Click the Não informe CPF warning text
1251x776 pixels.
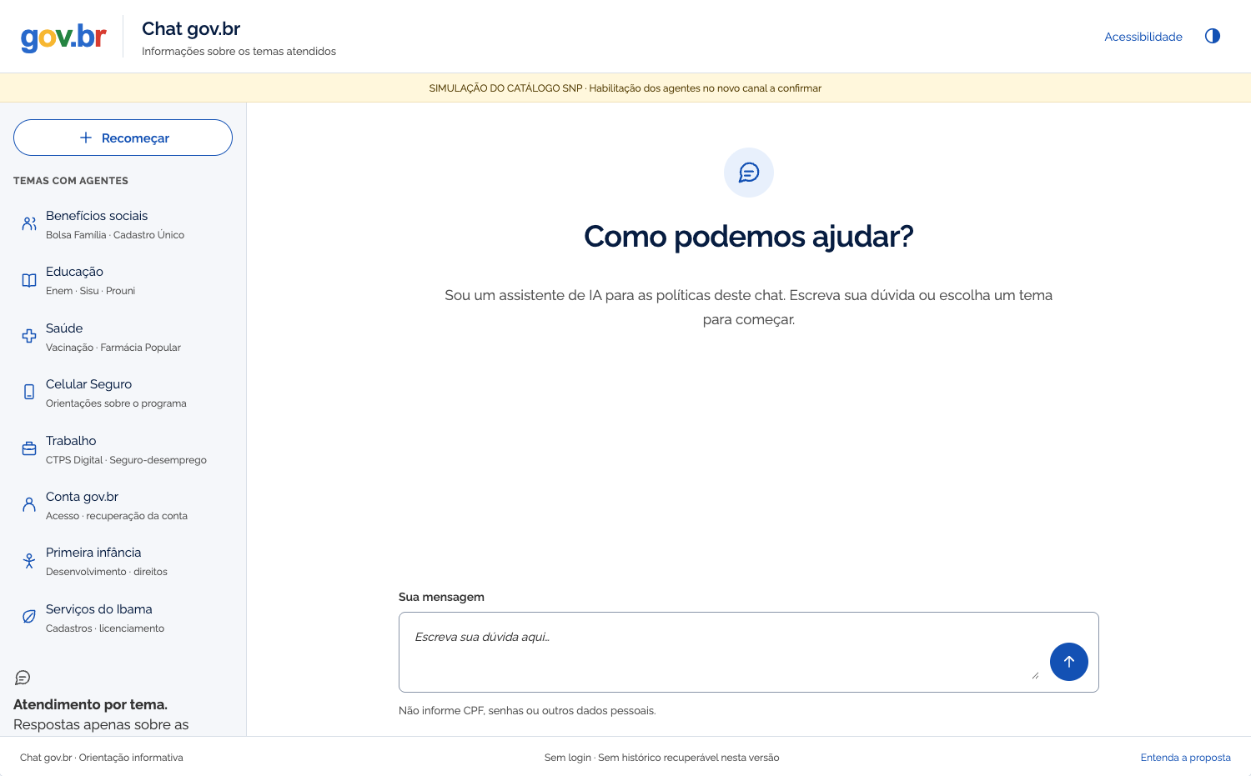(527, 711)
